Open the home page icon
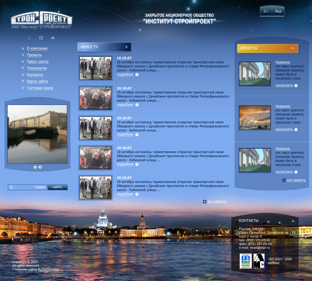 point(29,38)
